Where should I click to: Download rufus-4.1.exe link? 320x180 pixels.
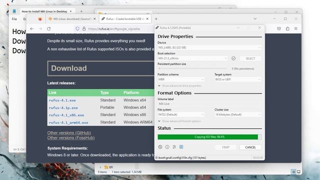[62, 100]
